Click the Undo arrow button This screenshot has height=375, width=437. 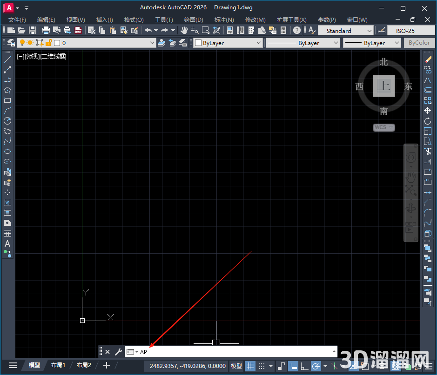tap(148, 30)
